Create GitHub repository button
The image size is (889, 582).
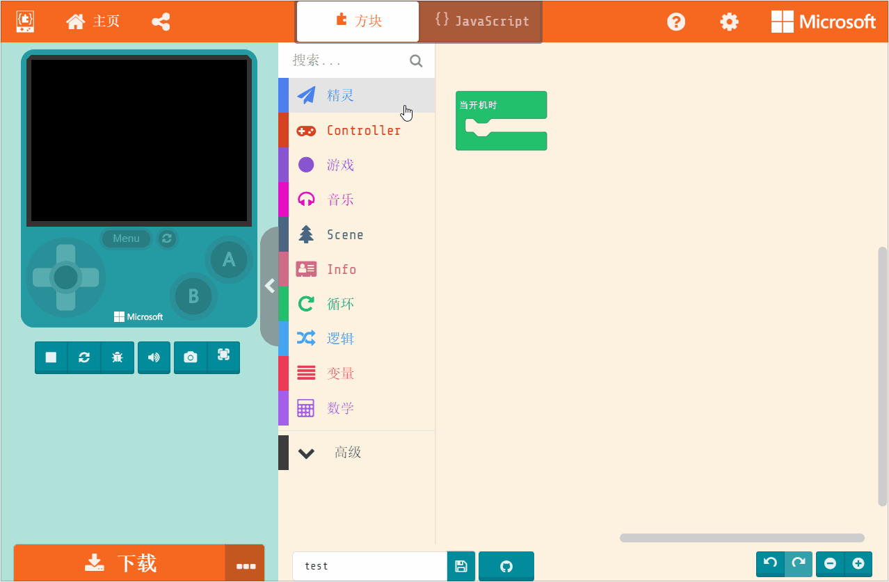tap(506, 566)
